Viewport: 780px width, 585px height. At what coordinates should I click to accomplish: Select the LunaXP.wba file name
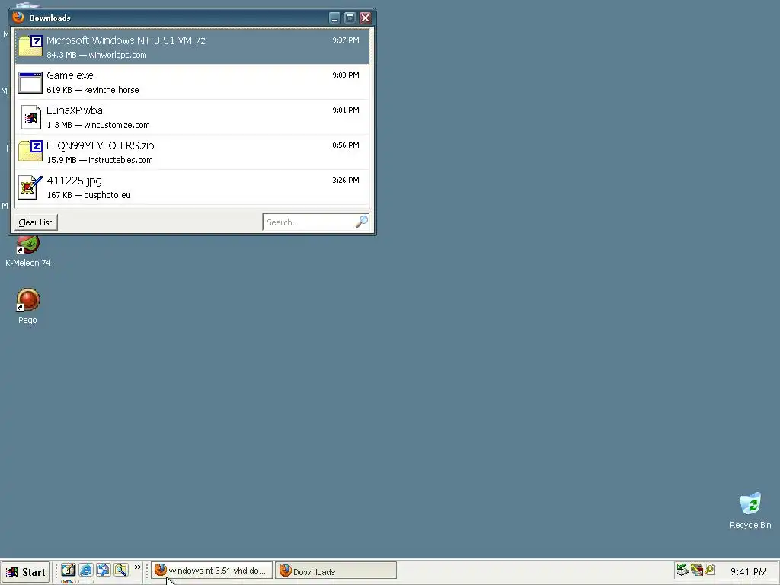point(75,110)
